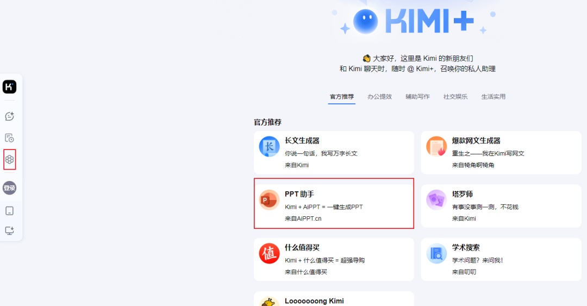Click the 官方推荐 section heading
587x306 pixels.
[x=267, y=122]
